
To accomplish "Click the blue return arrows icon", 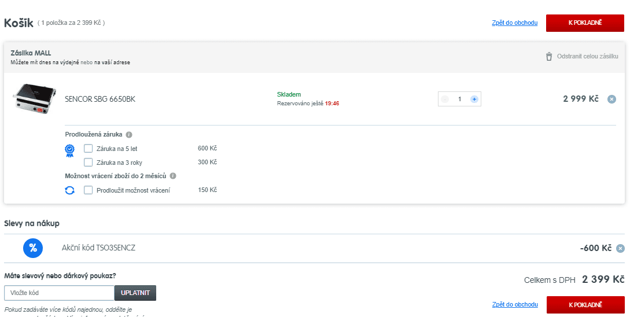I will click(70, 190).
